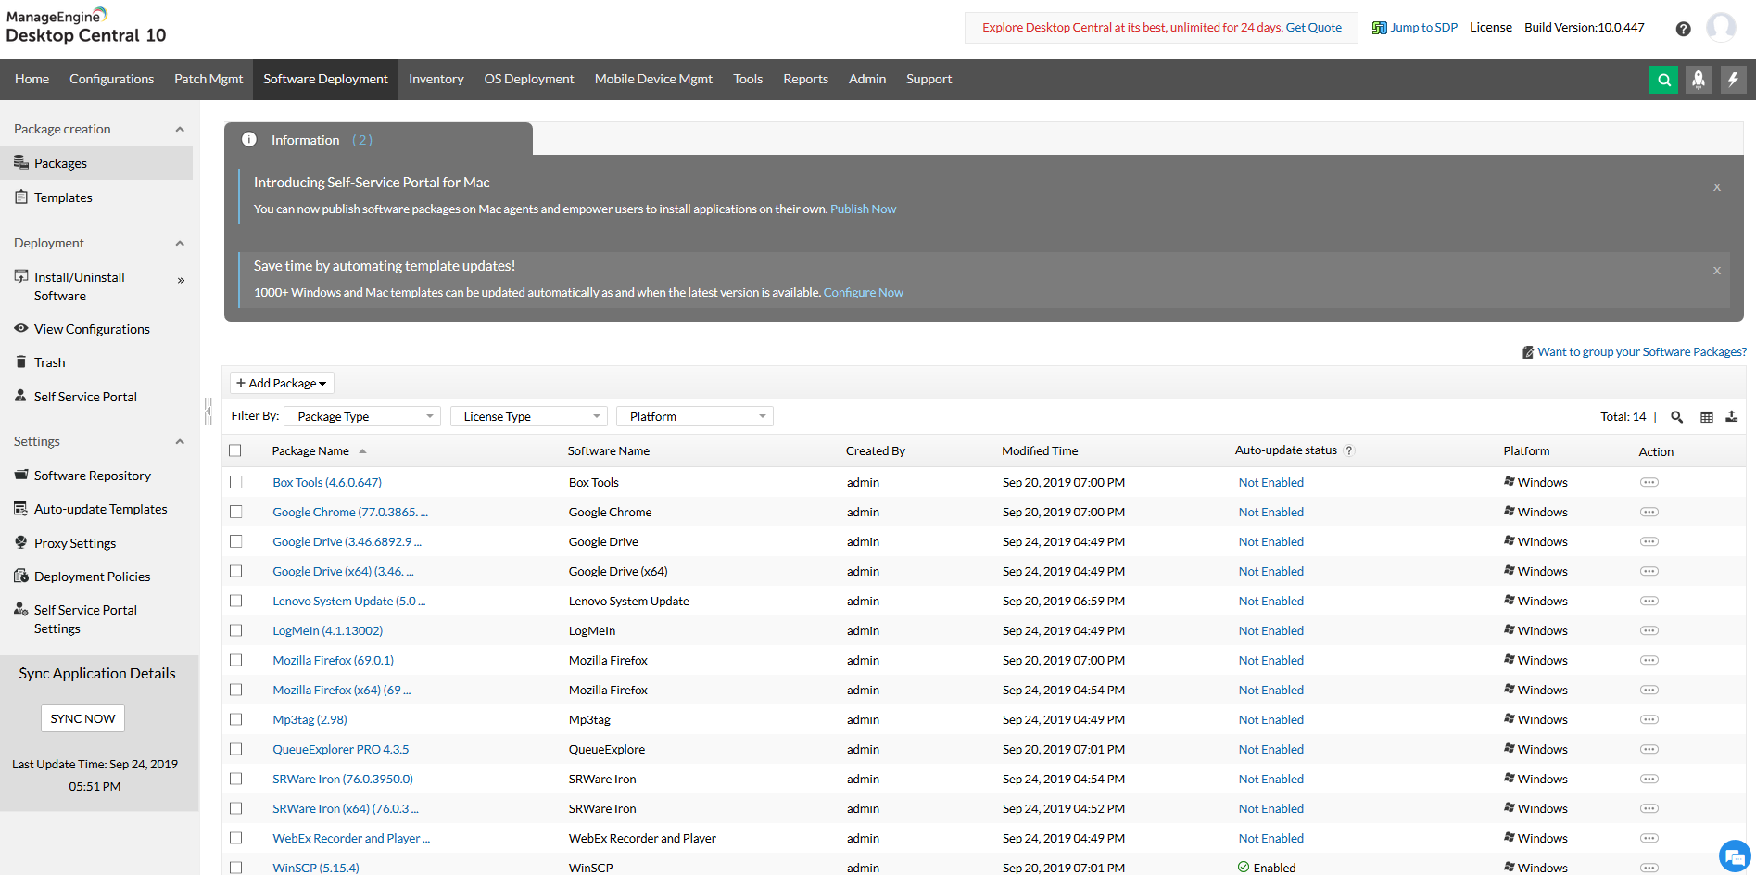Select the checkbox for Google Chrome package
1756x875 pixels.
[235, 512]
